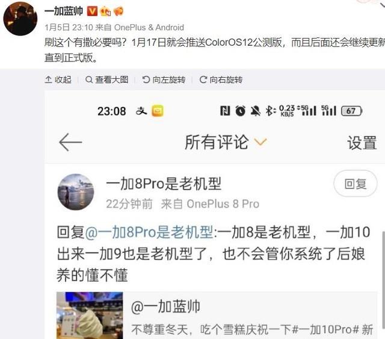Click the orange V verification badge
Screen dimensions: 385x339
pos(92,11)
